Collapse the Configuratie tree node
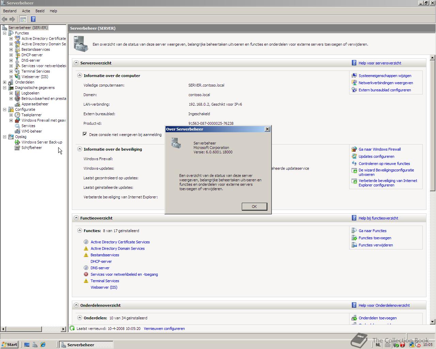436x349 pixels. (4, 109)
